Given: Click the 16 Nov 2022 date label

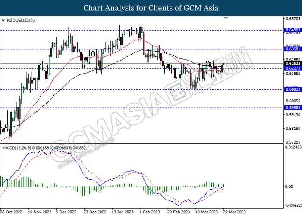Looking at the screenshot, I should (40, 212).
